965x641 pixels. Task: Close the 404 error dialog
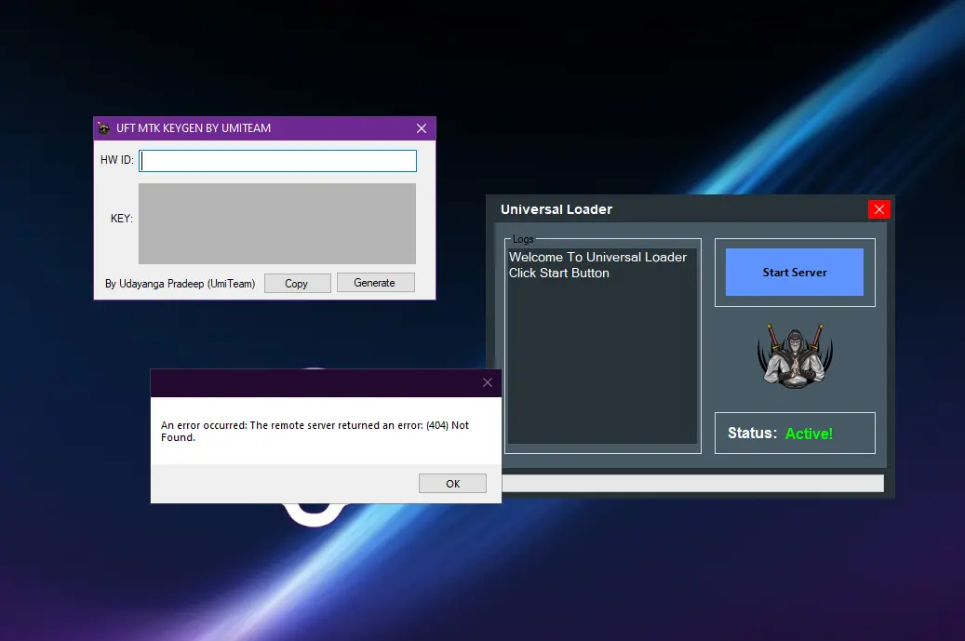point(488,382)
